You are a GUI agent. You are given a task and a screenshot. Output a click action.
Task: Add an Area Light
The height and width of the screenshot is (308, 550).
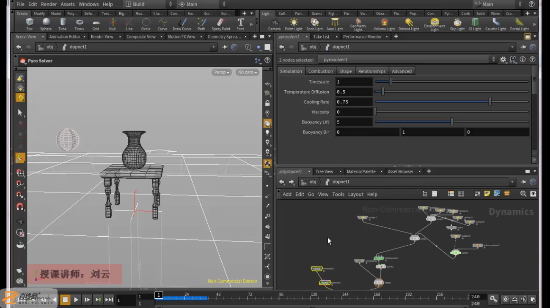(x=335, y=24)
